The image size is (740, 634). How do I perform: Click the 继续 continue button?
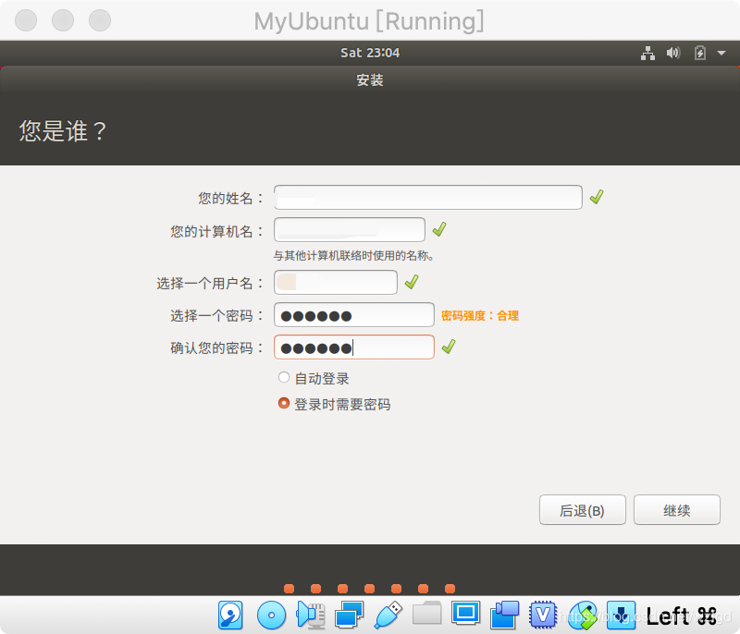677,509
